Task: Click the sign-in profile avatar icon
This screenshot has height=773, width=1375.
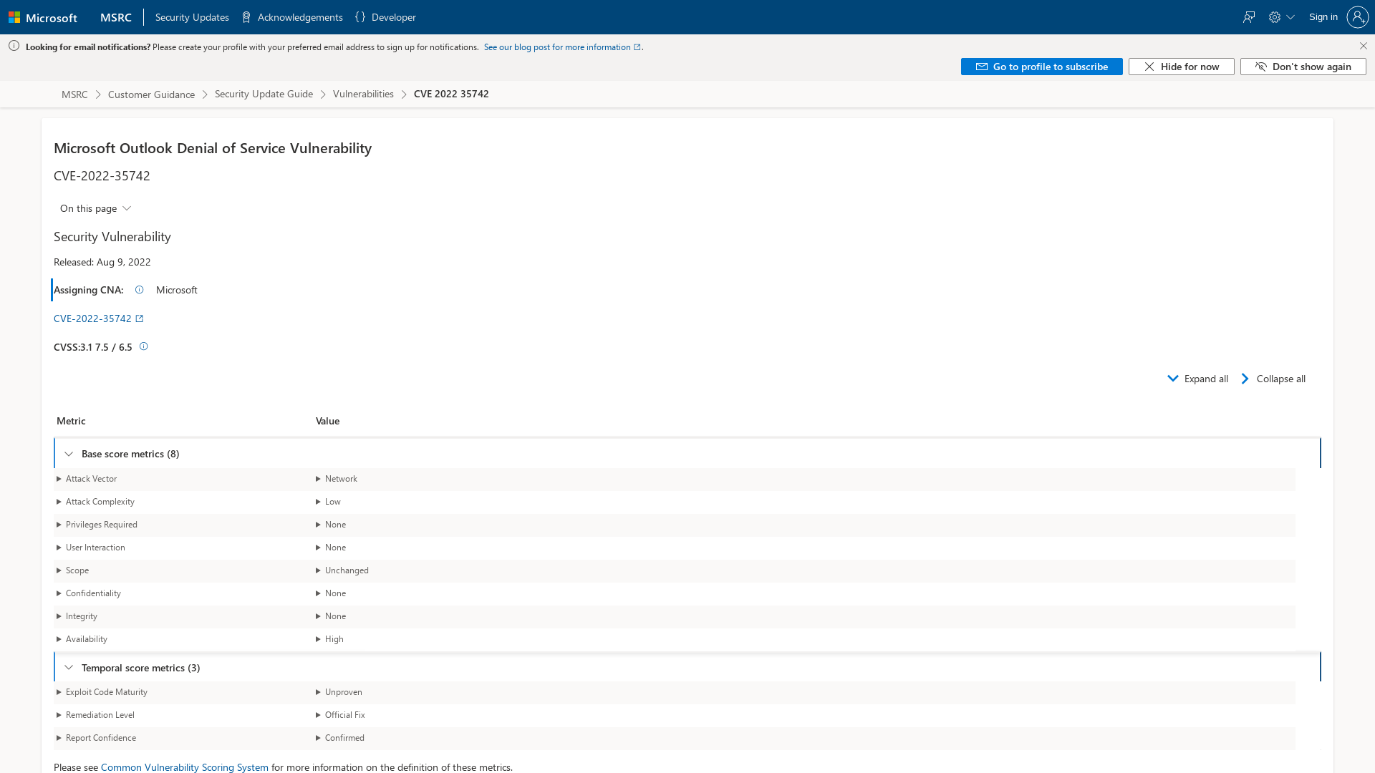Action: pyautogui.click(x=1358, y=16)
